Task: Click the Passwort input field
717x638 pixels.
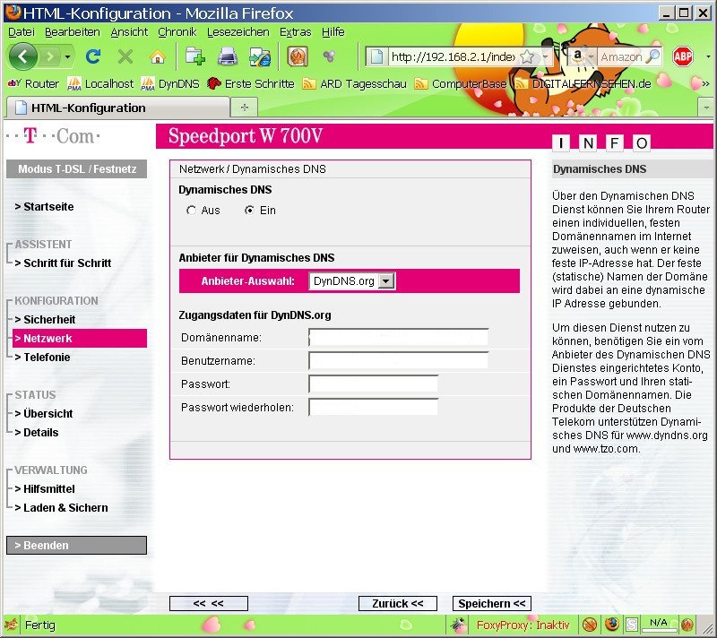Action: point(373,384)
